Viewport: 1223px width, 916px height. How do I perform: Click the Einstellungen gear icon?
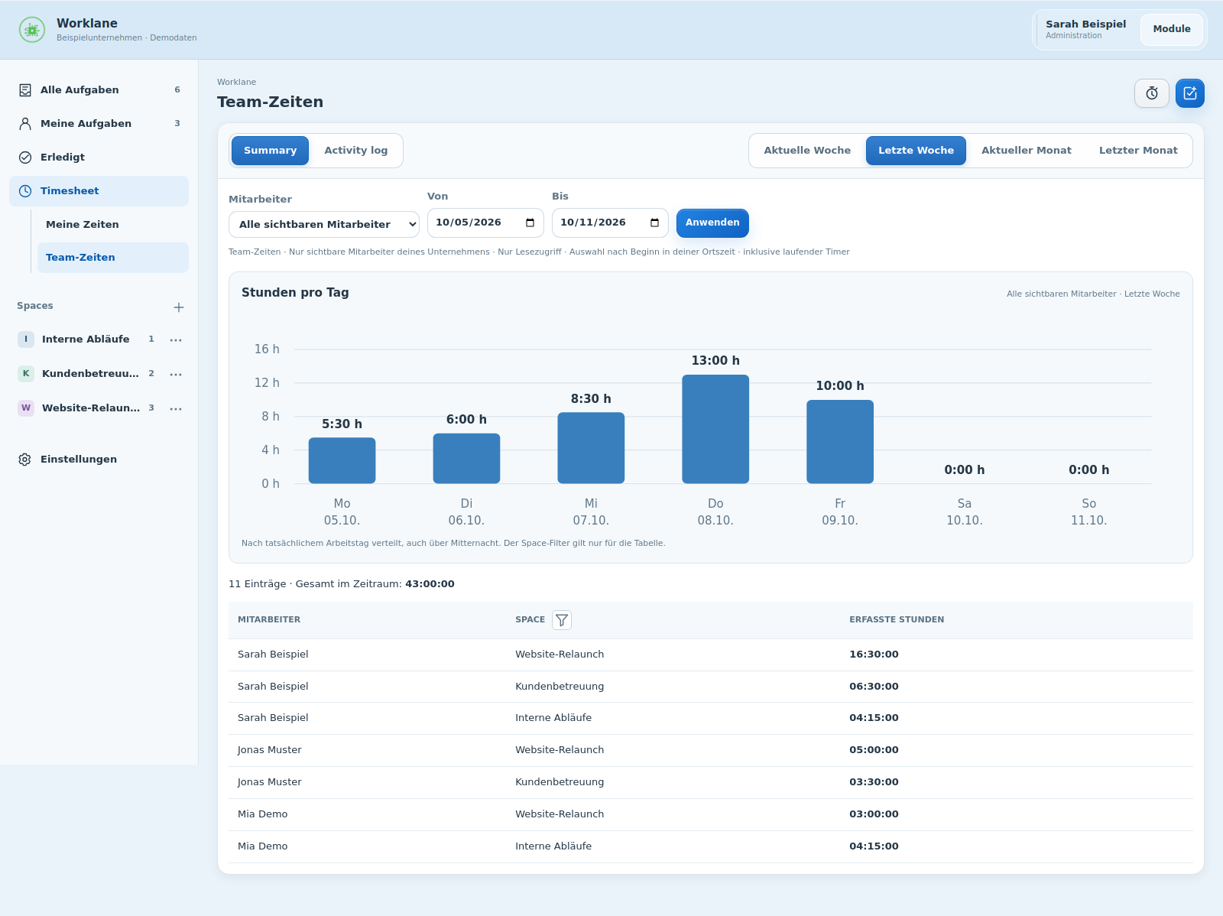[x=25, y=460]
